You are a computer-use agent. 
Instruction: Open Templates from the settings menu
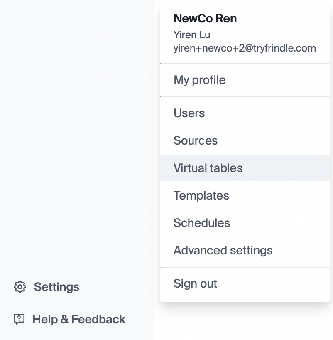[x=201, y=195]
